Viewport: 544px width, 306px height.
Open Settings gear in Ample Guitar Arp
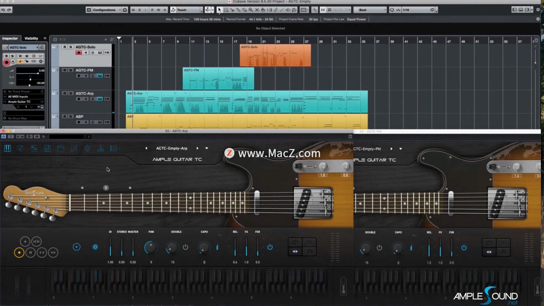coord(87,148)
